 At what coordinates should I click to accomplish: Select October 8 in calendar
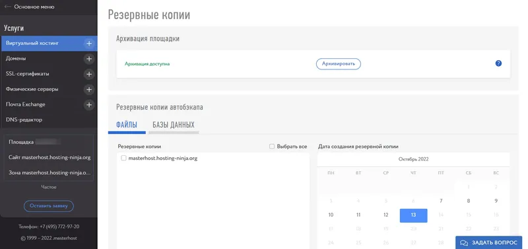tap(469, 201)
